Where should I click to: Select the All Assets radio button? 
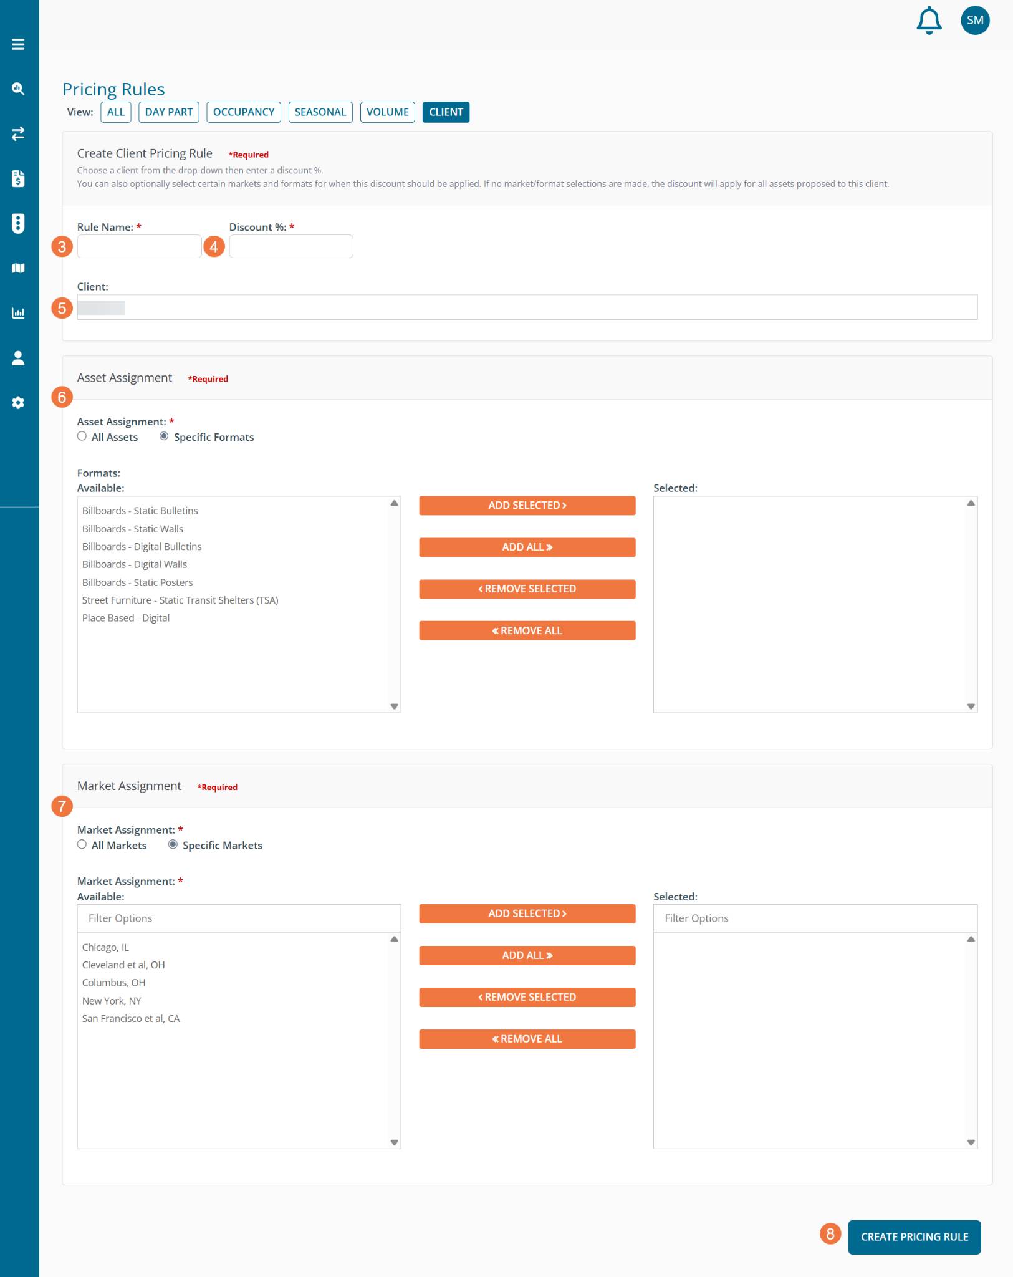pos(82,436)
